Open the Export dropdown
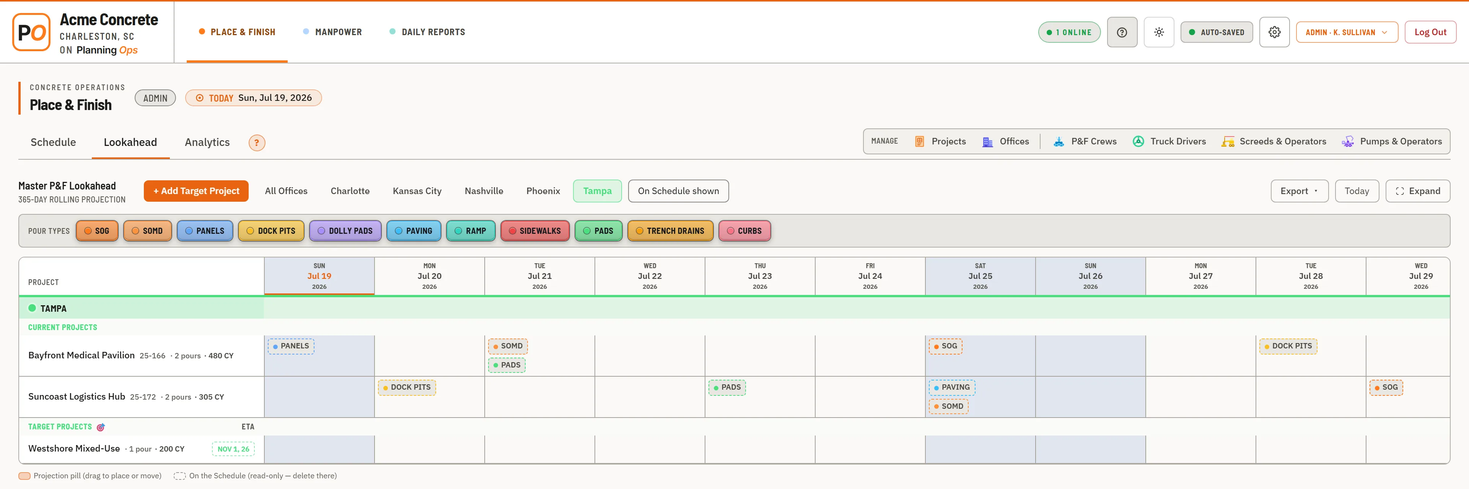1469x489 pixels. coord(1299,191)
